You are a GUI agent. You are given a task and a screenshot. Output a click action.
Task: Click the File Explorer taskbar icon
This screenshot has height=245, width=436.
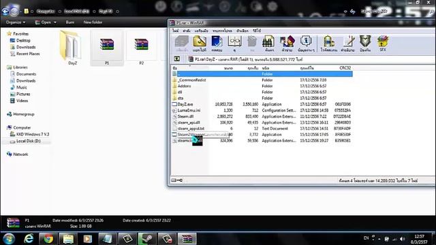(68, 239)
